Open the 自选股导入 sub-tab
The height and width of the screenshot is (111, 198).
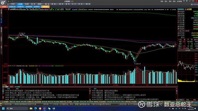(x=37, y=7)
